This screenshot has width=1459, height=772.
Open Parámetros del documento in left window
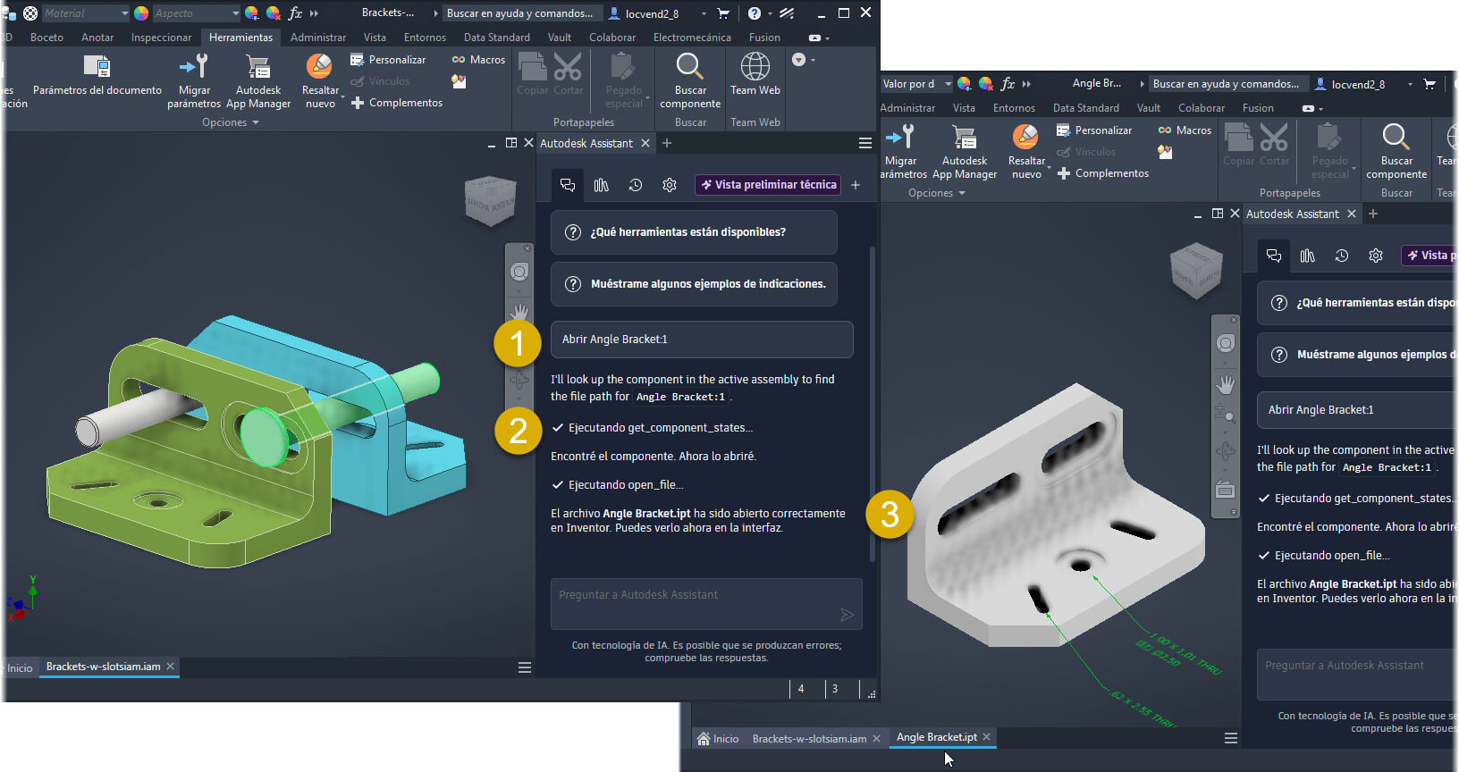(97, 77)
